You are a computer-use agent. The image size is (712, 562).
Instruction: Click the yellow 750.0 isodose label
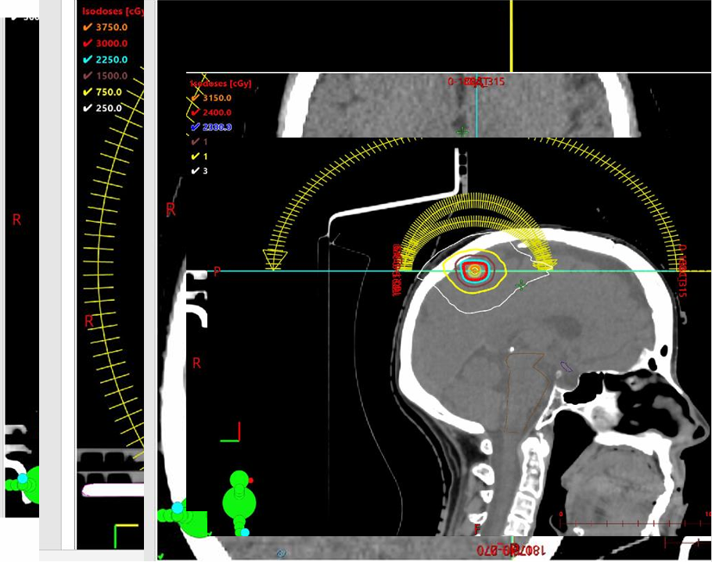(109, 91)
